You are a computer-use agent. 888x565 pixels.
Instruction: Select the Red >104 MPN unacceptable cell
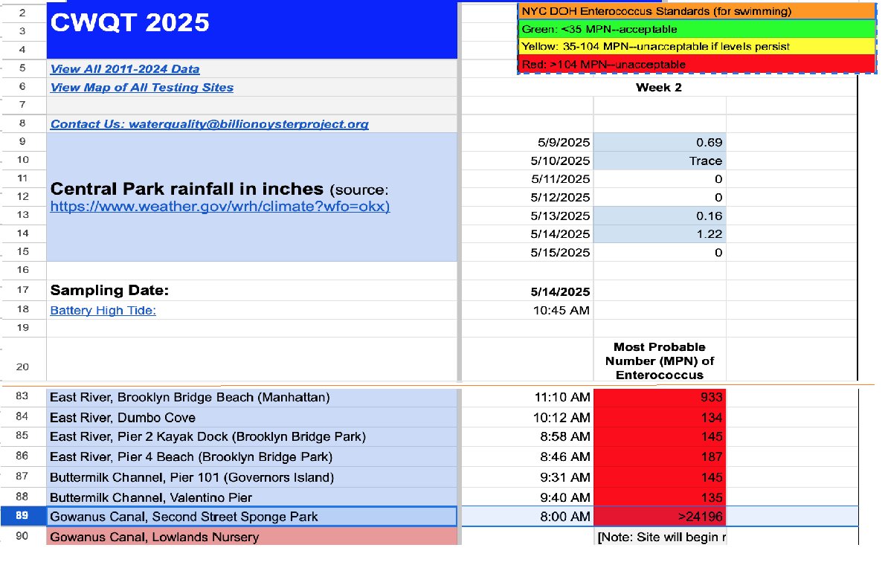(697, 65)
